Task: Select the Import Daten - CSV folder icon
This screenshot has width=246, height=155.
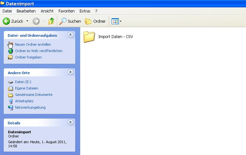Action: (x=89, y=37)
